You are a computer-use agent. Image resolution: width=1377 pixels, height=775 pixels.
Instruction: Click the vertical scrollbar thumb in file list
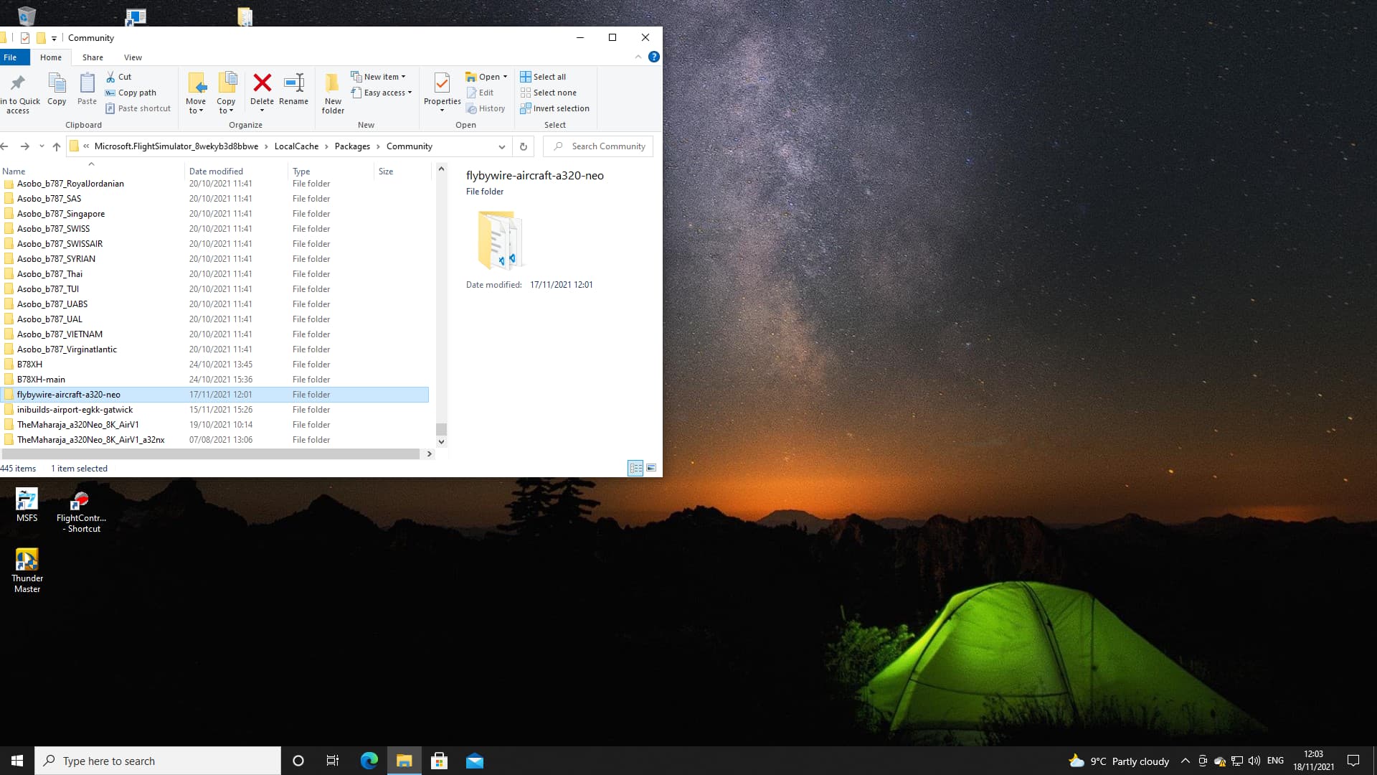click(x=442, y=429)
